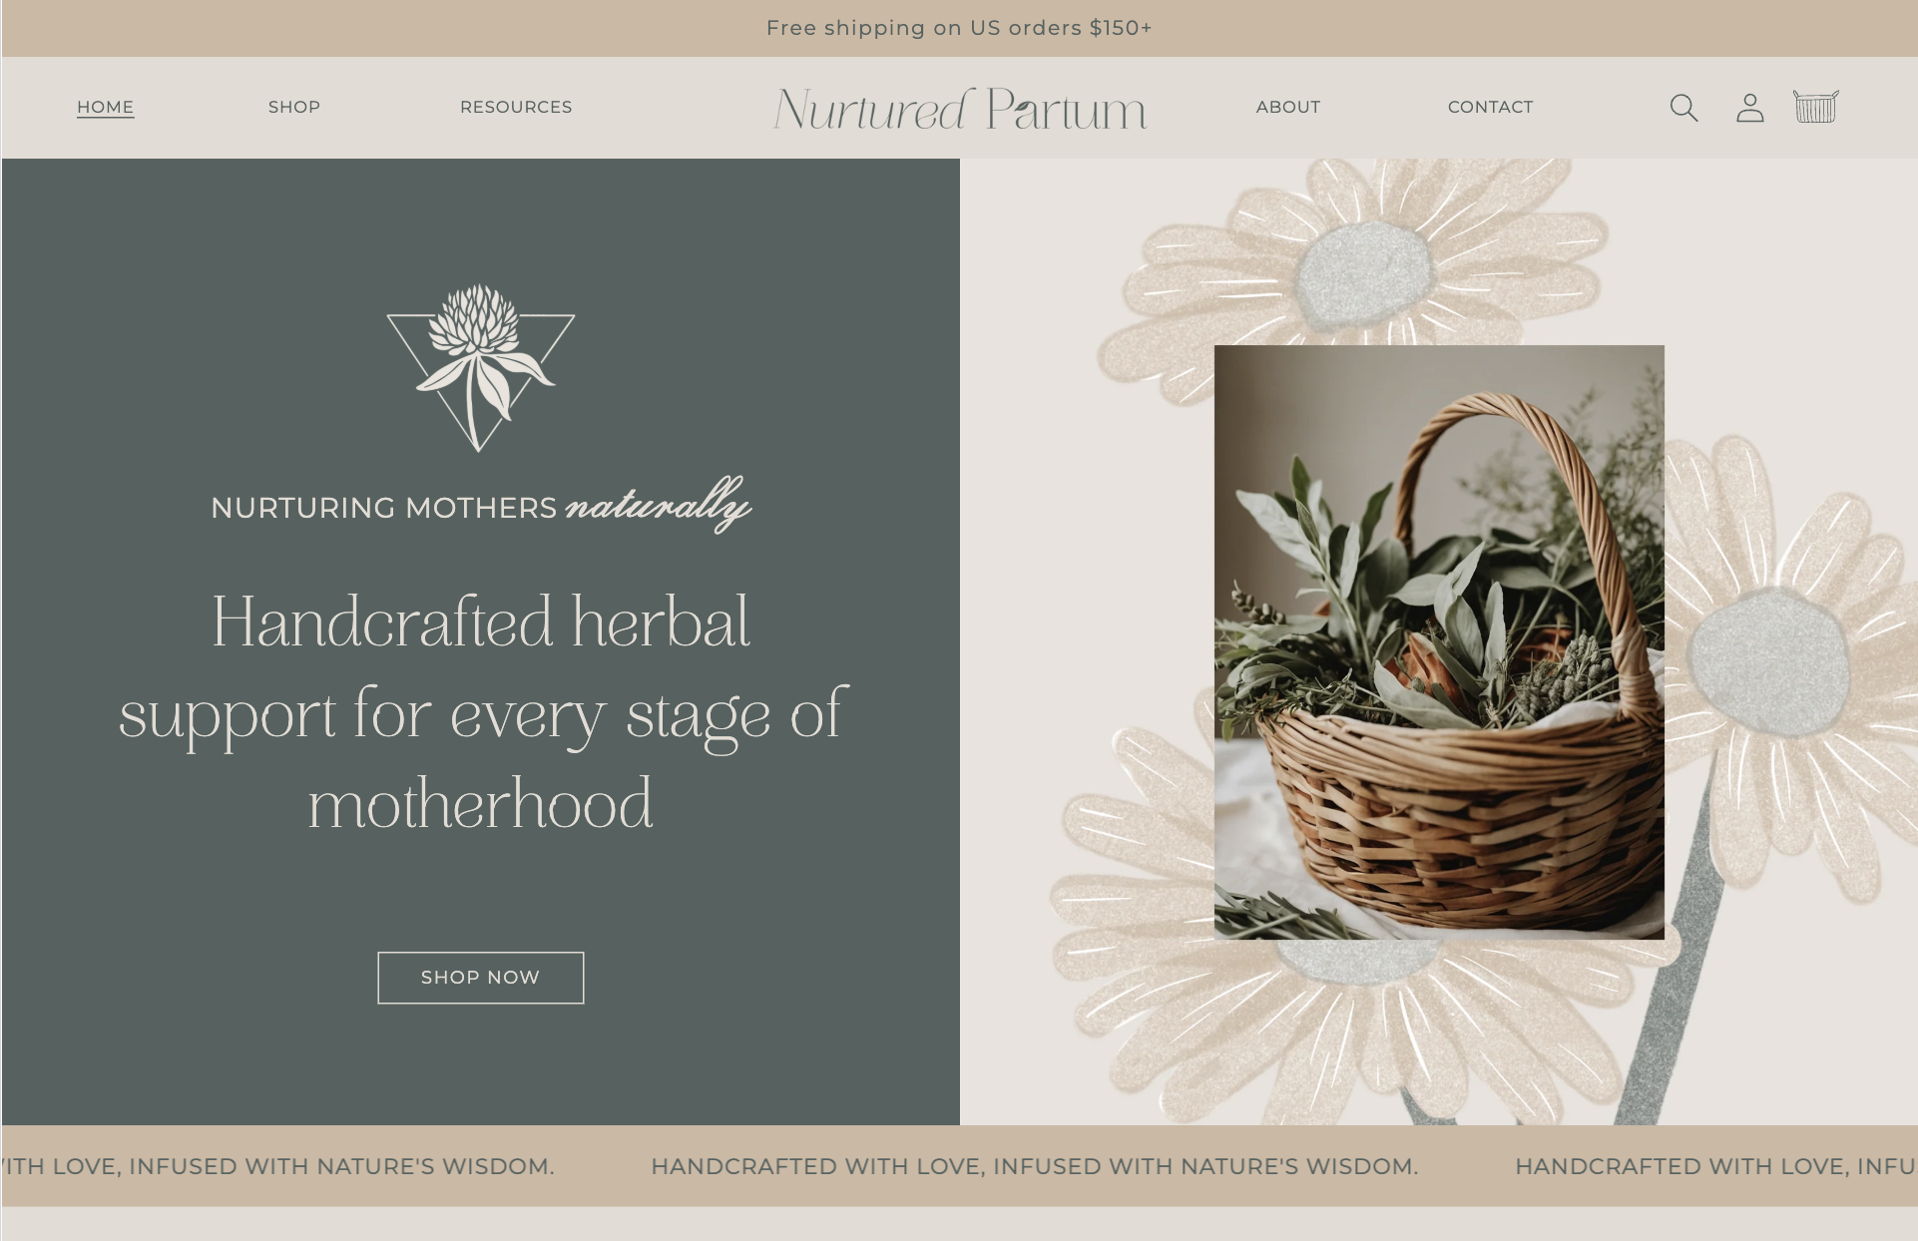
Task: Open the About menu item
Action: 1288,107
